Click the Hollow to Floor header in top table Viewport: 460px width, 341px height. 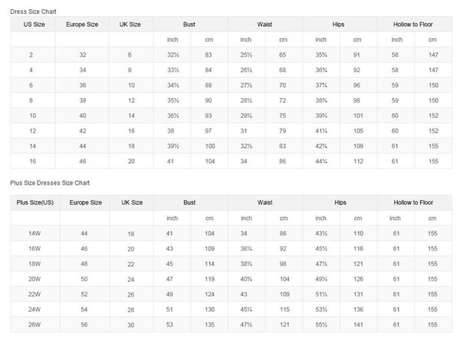[413, 25]
